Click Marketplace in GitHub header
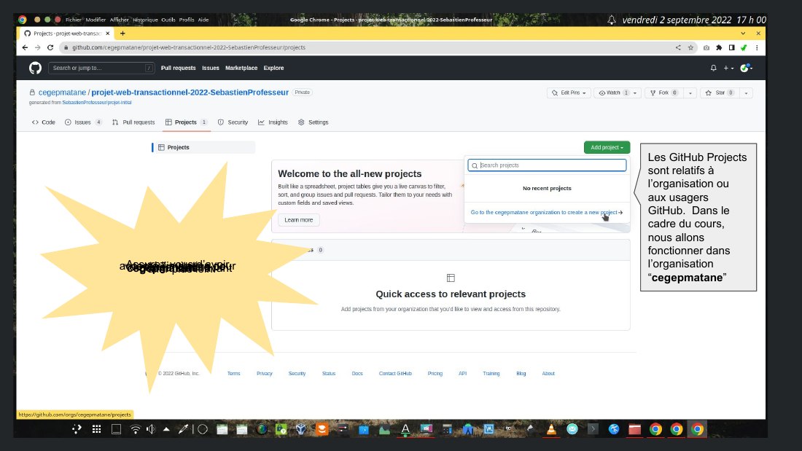 tap(241, 68)
